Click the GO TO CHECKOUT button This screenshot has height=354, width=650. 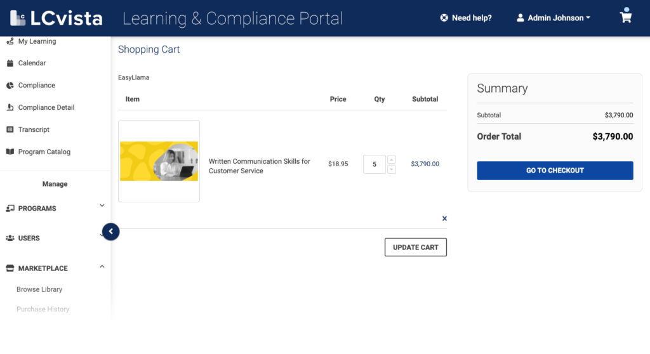(x=555, y=171)
